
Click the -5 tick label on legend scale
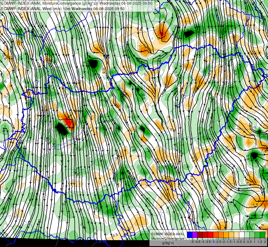pos(192,242)
